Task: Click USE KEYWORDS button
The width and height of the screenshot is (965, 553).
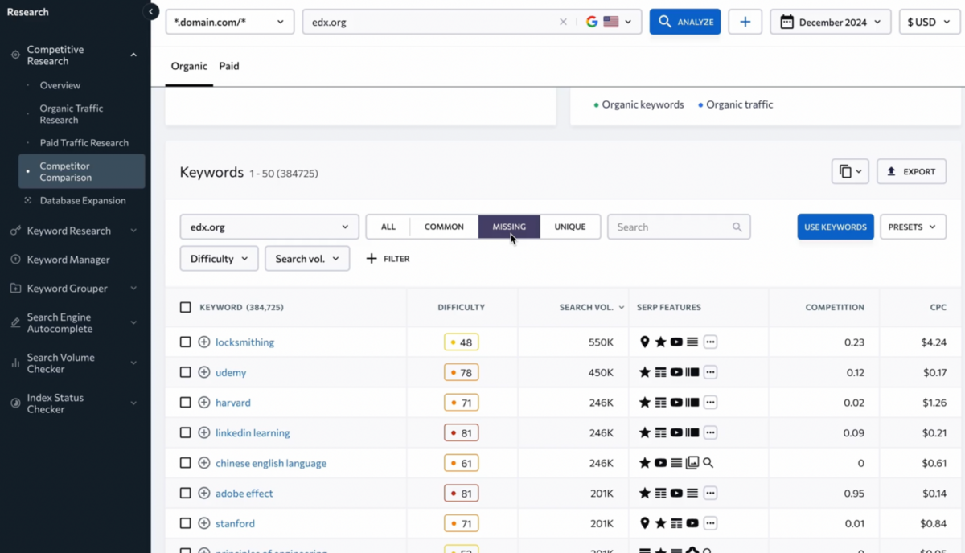Action: point(836,227)
